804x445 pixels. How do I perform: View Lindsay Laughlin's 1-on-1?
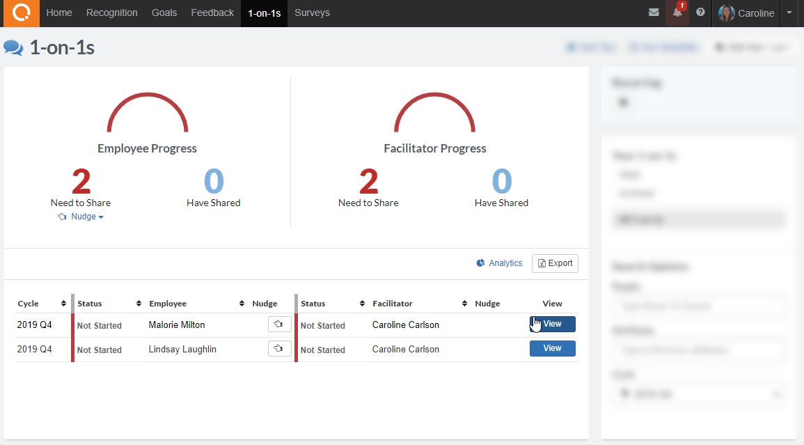552,349
